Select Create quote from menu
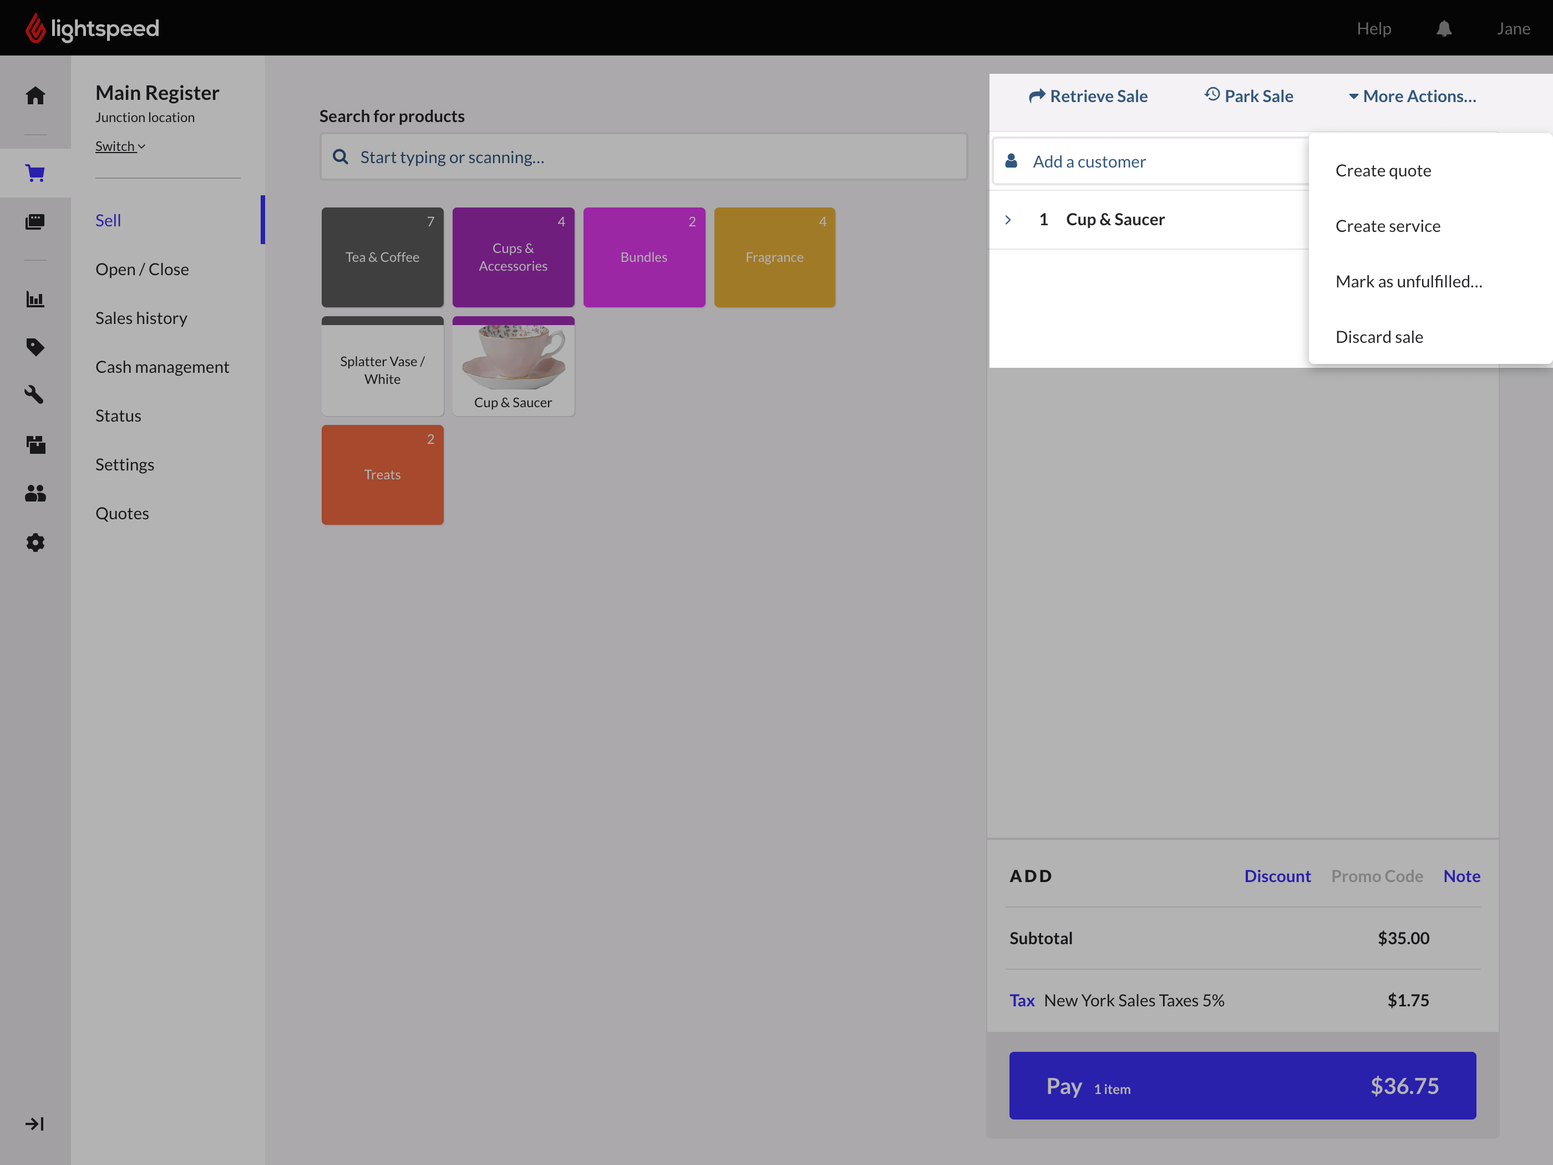This screenshot has width=1553, height=1165. pos(1382,171)
